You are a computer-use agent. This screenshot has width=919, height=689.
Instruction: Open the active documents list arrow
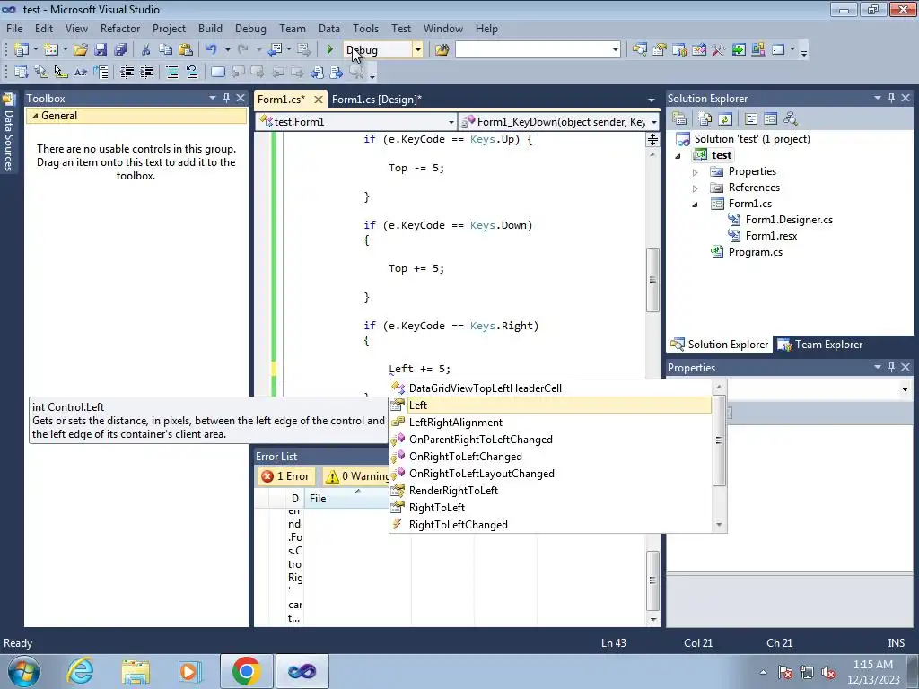click(652, 100)
